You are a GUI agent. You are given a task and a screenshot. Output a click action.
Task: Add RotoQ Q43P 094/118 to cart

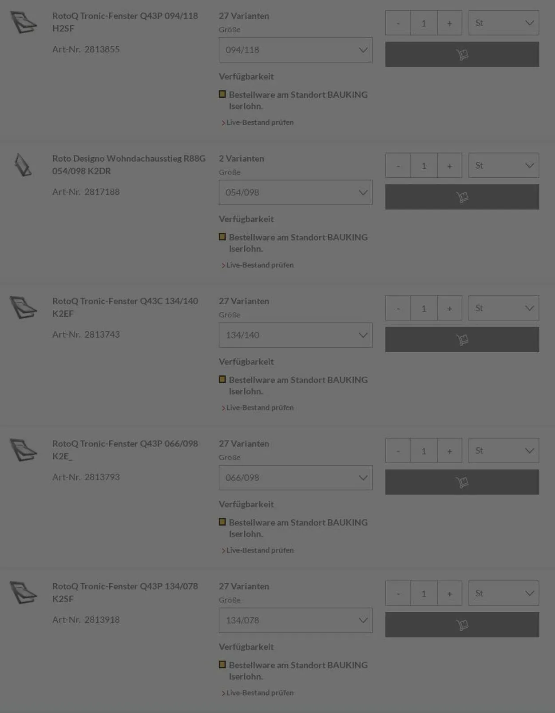pos(462,54)
